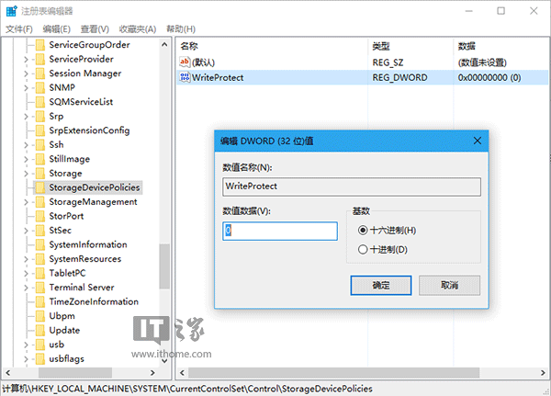Expand the Ssh tree node
The width and height of the screenshot is (551, 396).
[26, 145]
